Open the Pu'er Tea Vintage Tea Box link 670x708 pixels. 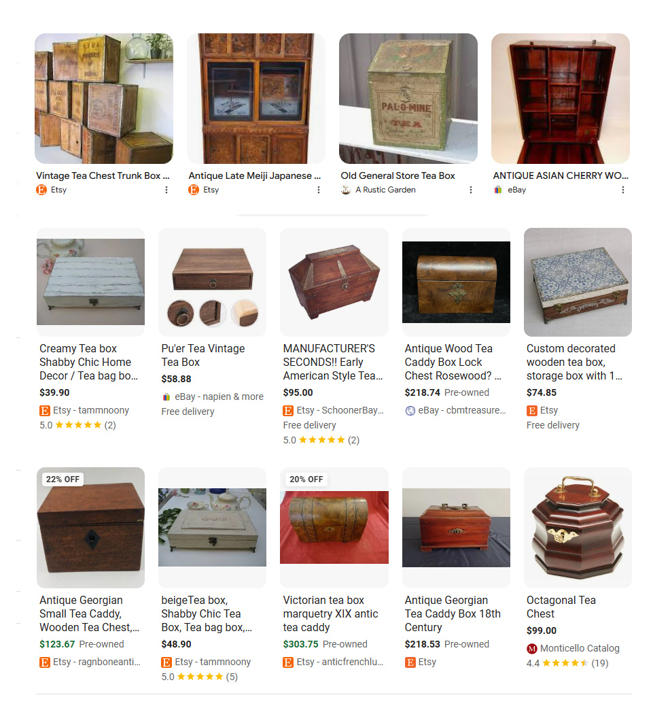(x=203, y=355)
